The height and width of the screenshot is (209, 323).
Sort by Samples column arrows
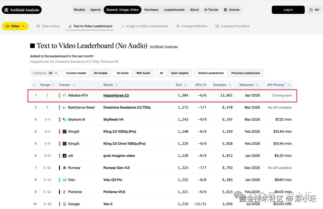pos(230,85)
